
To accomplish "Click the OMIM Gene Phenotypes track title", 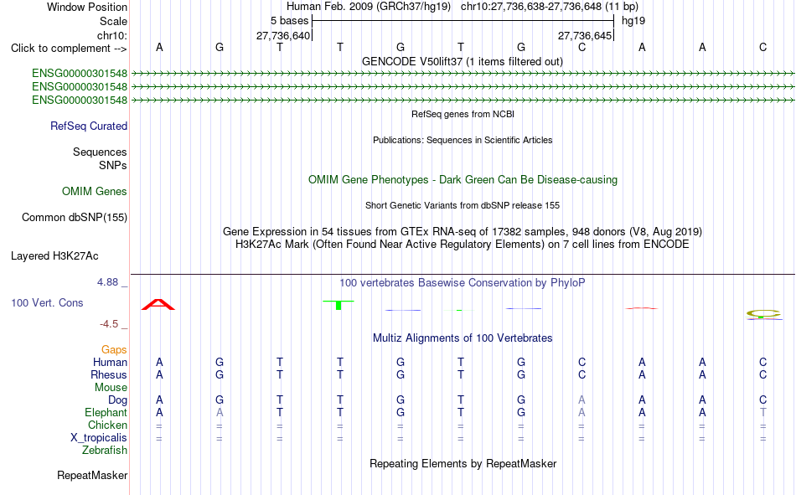I will click(x=463, y=180).
